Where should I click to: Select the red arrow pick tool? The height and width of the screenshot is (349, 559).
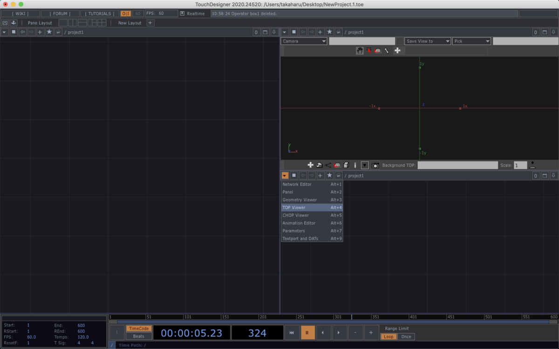click(369, 51)
